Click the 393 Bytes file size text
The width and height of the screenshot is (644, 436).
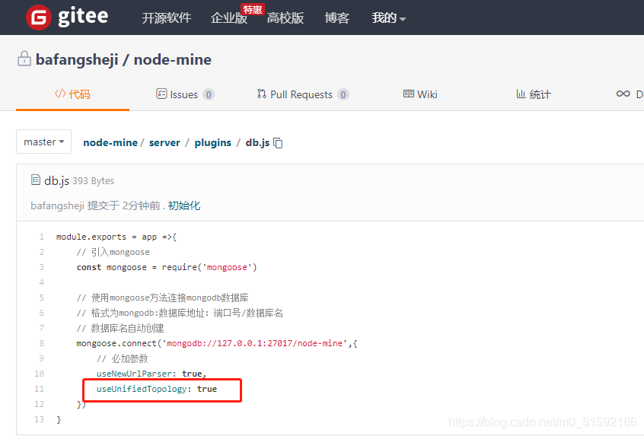click(93, 180)
